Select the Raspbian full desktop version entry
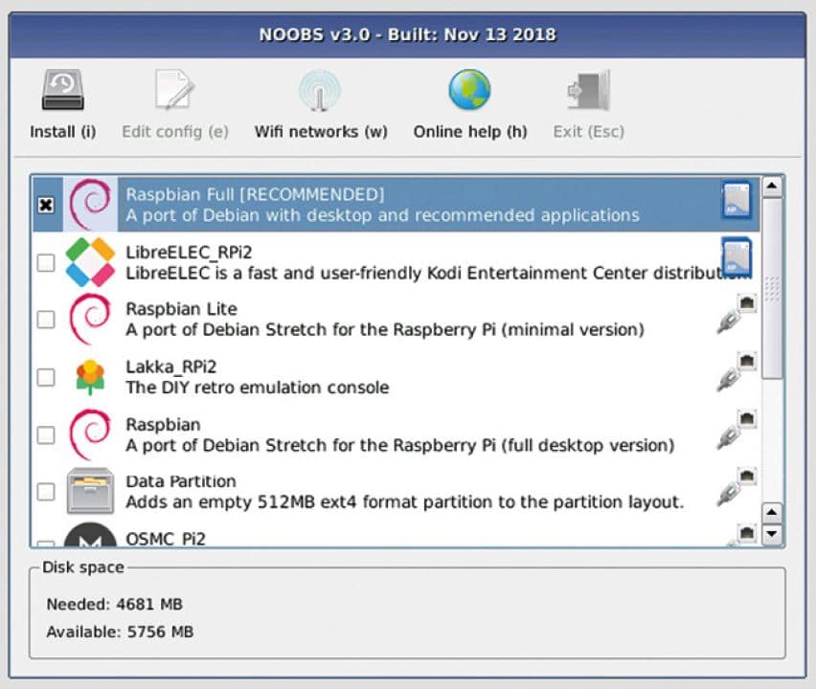This screenshot has height=689, width=816. 398,434
